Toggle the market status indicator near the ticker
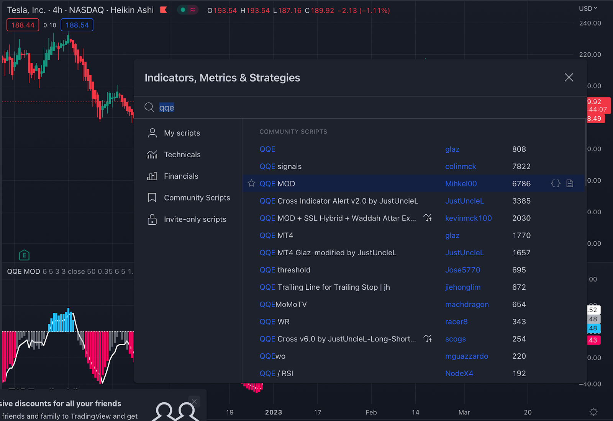The width and height of the screenshot is (613, 421). (x=183, y=9)
